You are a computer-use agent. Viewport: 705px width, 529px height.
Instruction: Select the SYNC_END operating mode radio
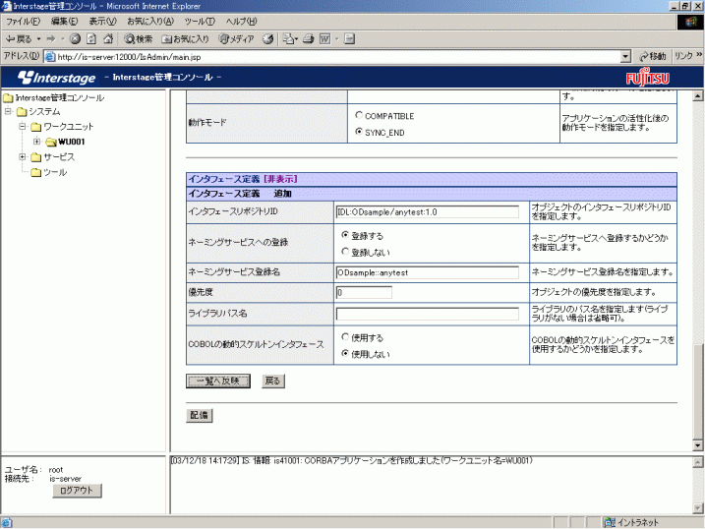(x=359, y=132)
